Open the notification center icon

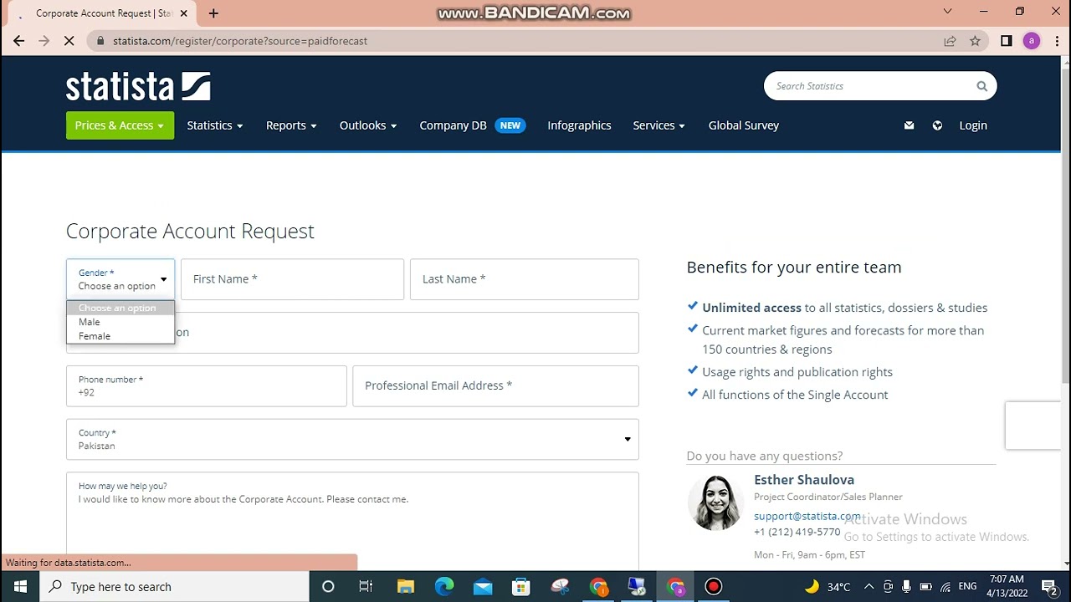tap(1051, 586)
